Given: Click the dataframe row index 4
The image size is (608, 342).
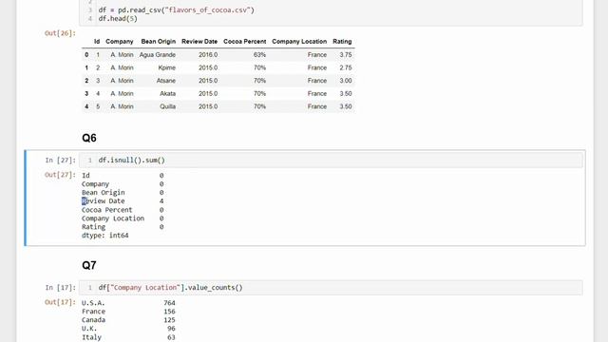Looking at the screenshot, I should (x=86, y=106).
